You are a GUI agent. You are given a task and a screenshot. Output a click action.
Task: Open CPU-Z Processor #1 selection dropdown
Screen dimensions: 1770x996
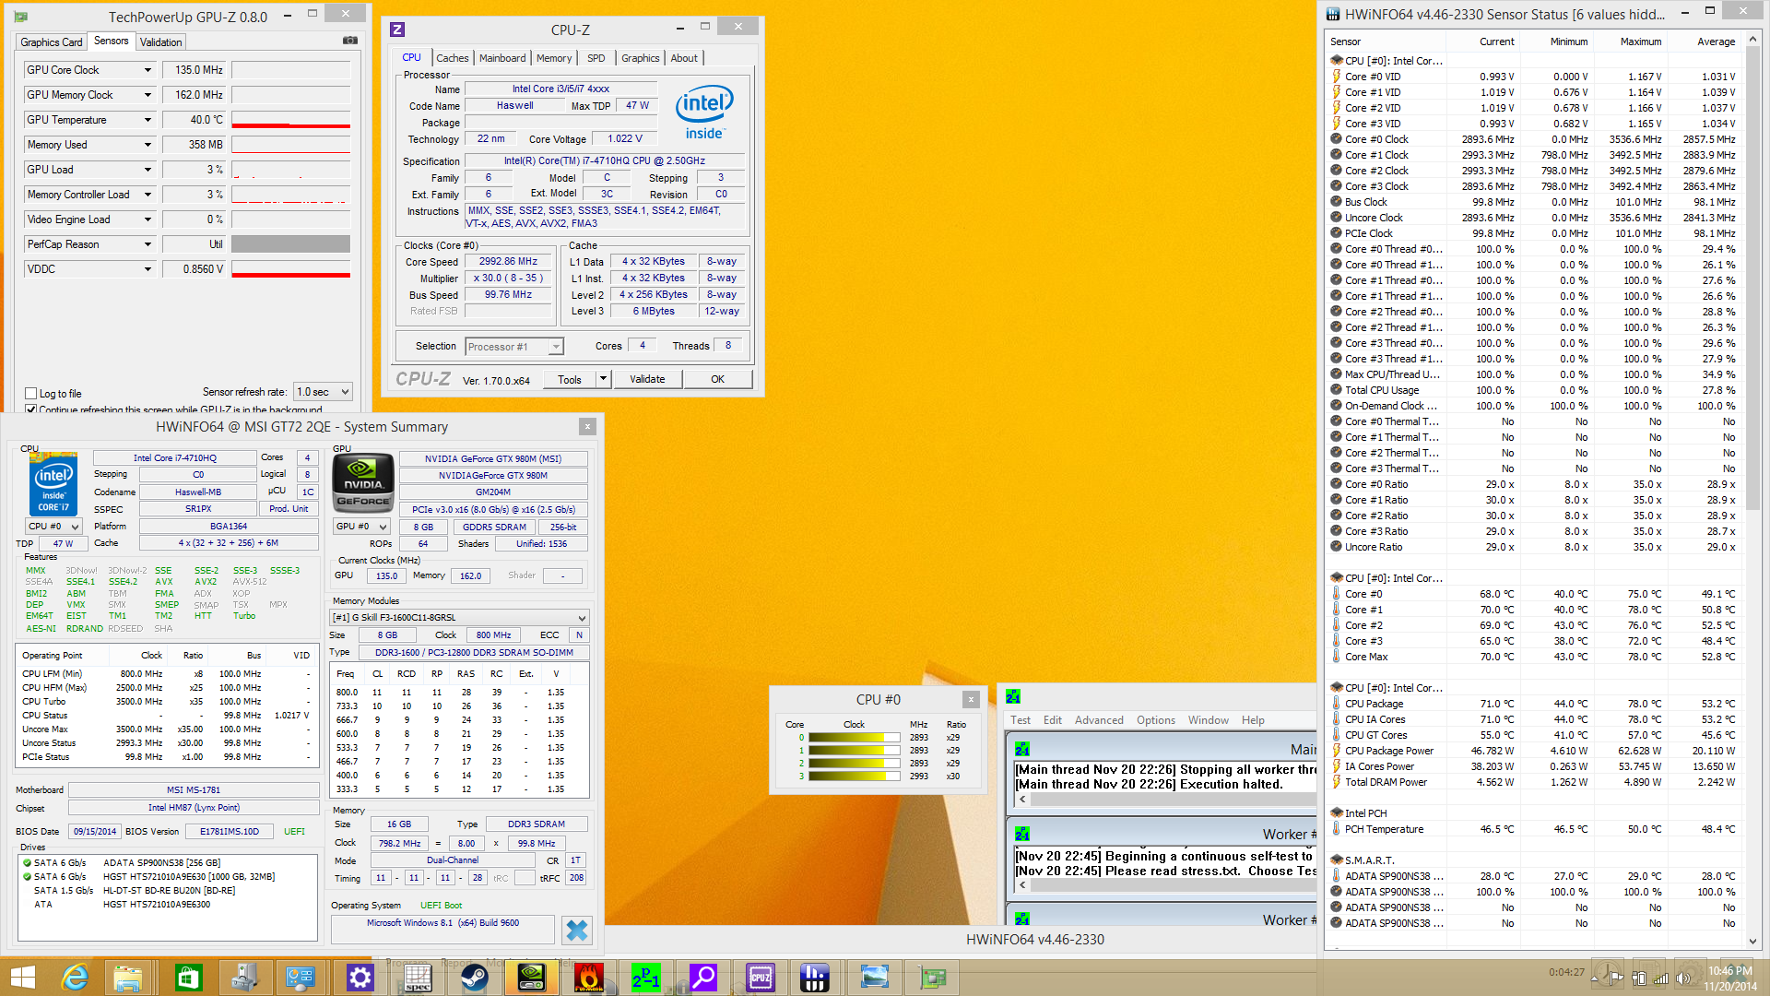[x=514, y=347]
